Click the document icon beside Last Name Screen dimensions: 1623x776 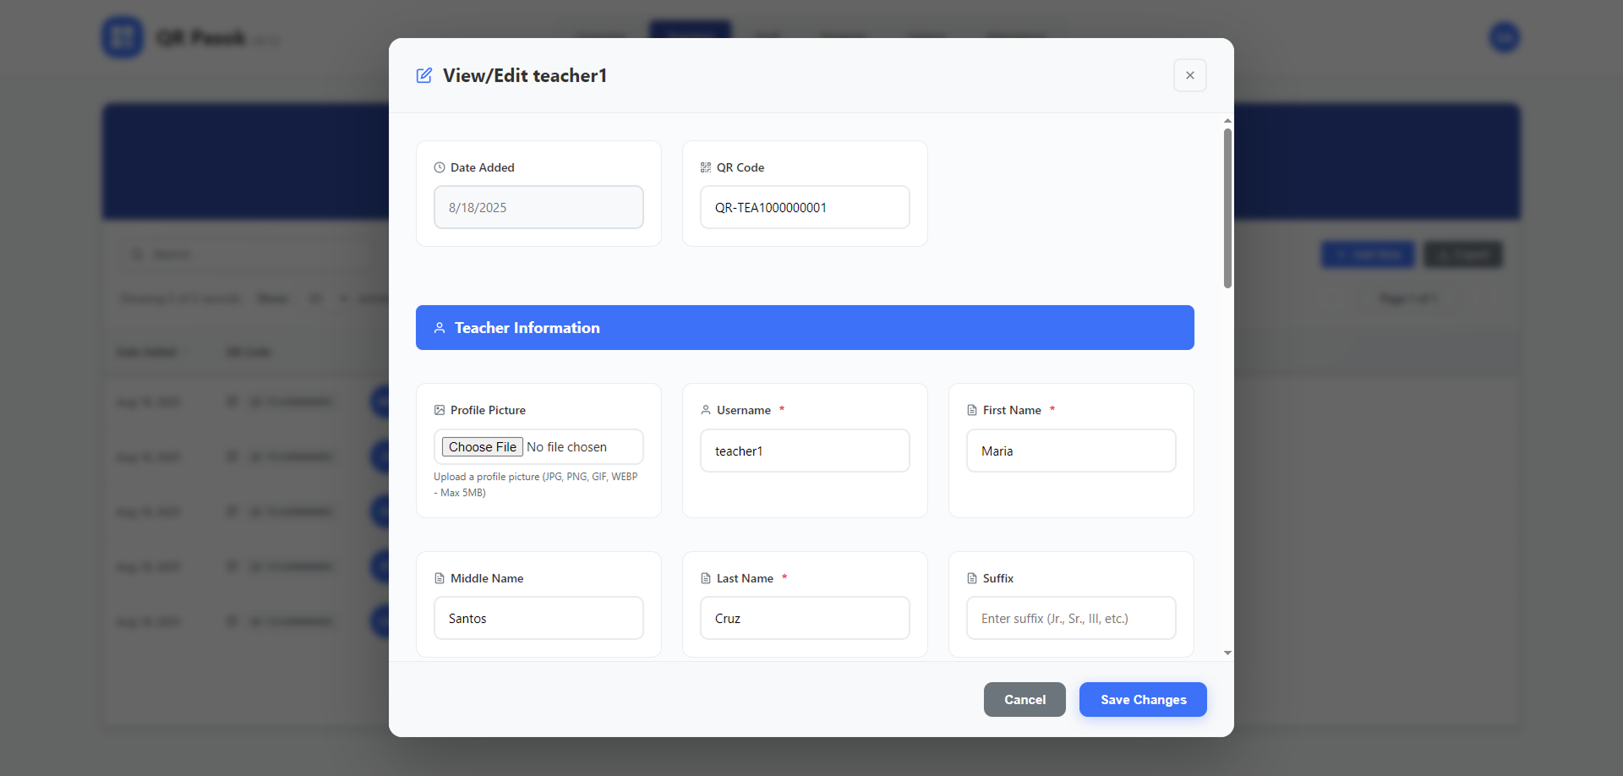pyautogui.click(x=706, y=578)
